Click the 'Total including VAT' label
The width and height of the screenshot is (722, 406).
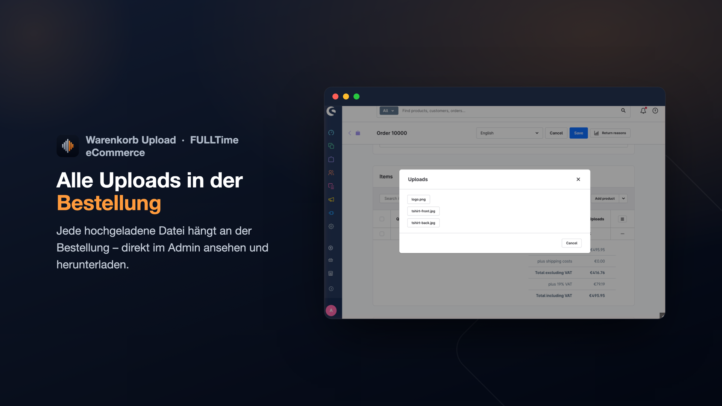pos(554,296)
